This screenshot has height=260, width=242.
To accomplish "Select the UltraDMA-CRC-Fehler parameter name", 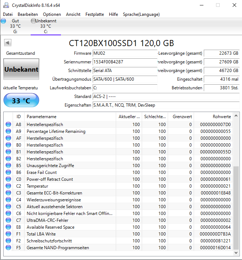I will [x=48, y=220].
